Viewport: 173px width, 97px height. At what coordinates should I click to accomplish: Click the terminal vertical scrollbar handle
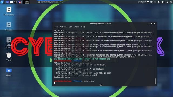(x=155, y=81)
